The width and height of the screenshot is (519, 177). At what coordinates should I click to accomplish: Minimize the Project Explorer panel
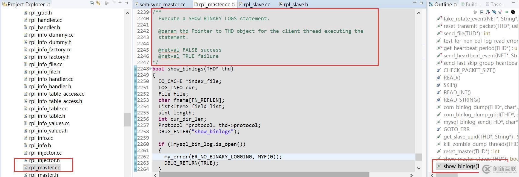[x=120, y=3]
